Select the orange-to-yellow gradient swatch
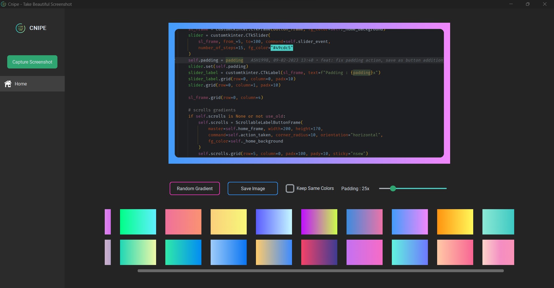 [455, 222]
